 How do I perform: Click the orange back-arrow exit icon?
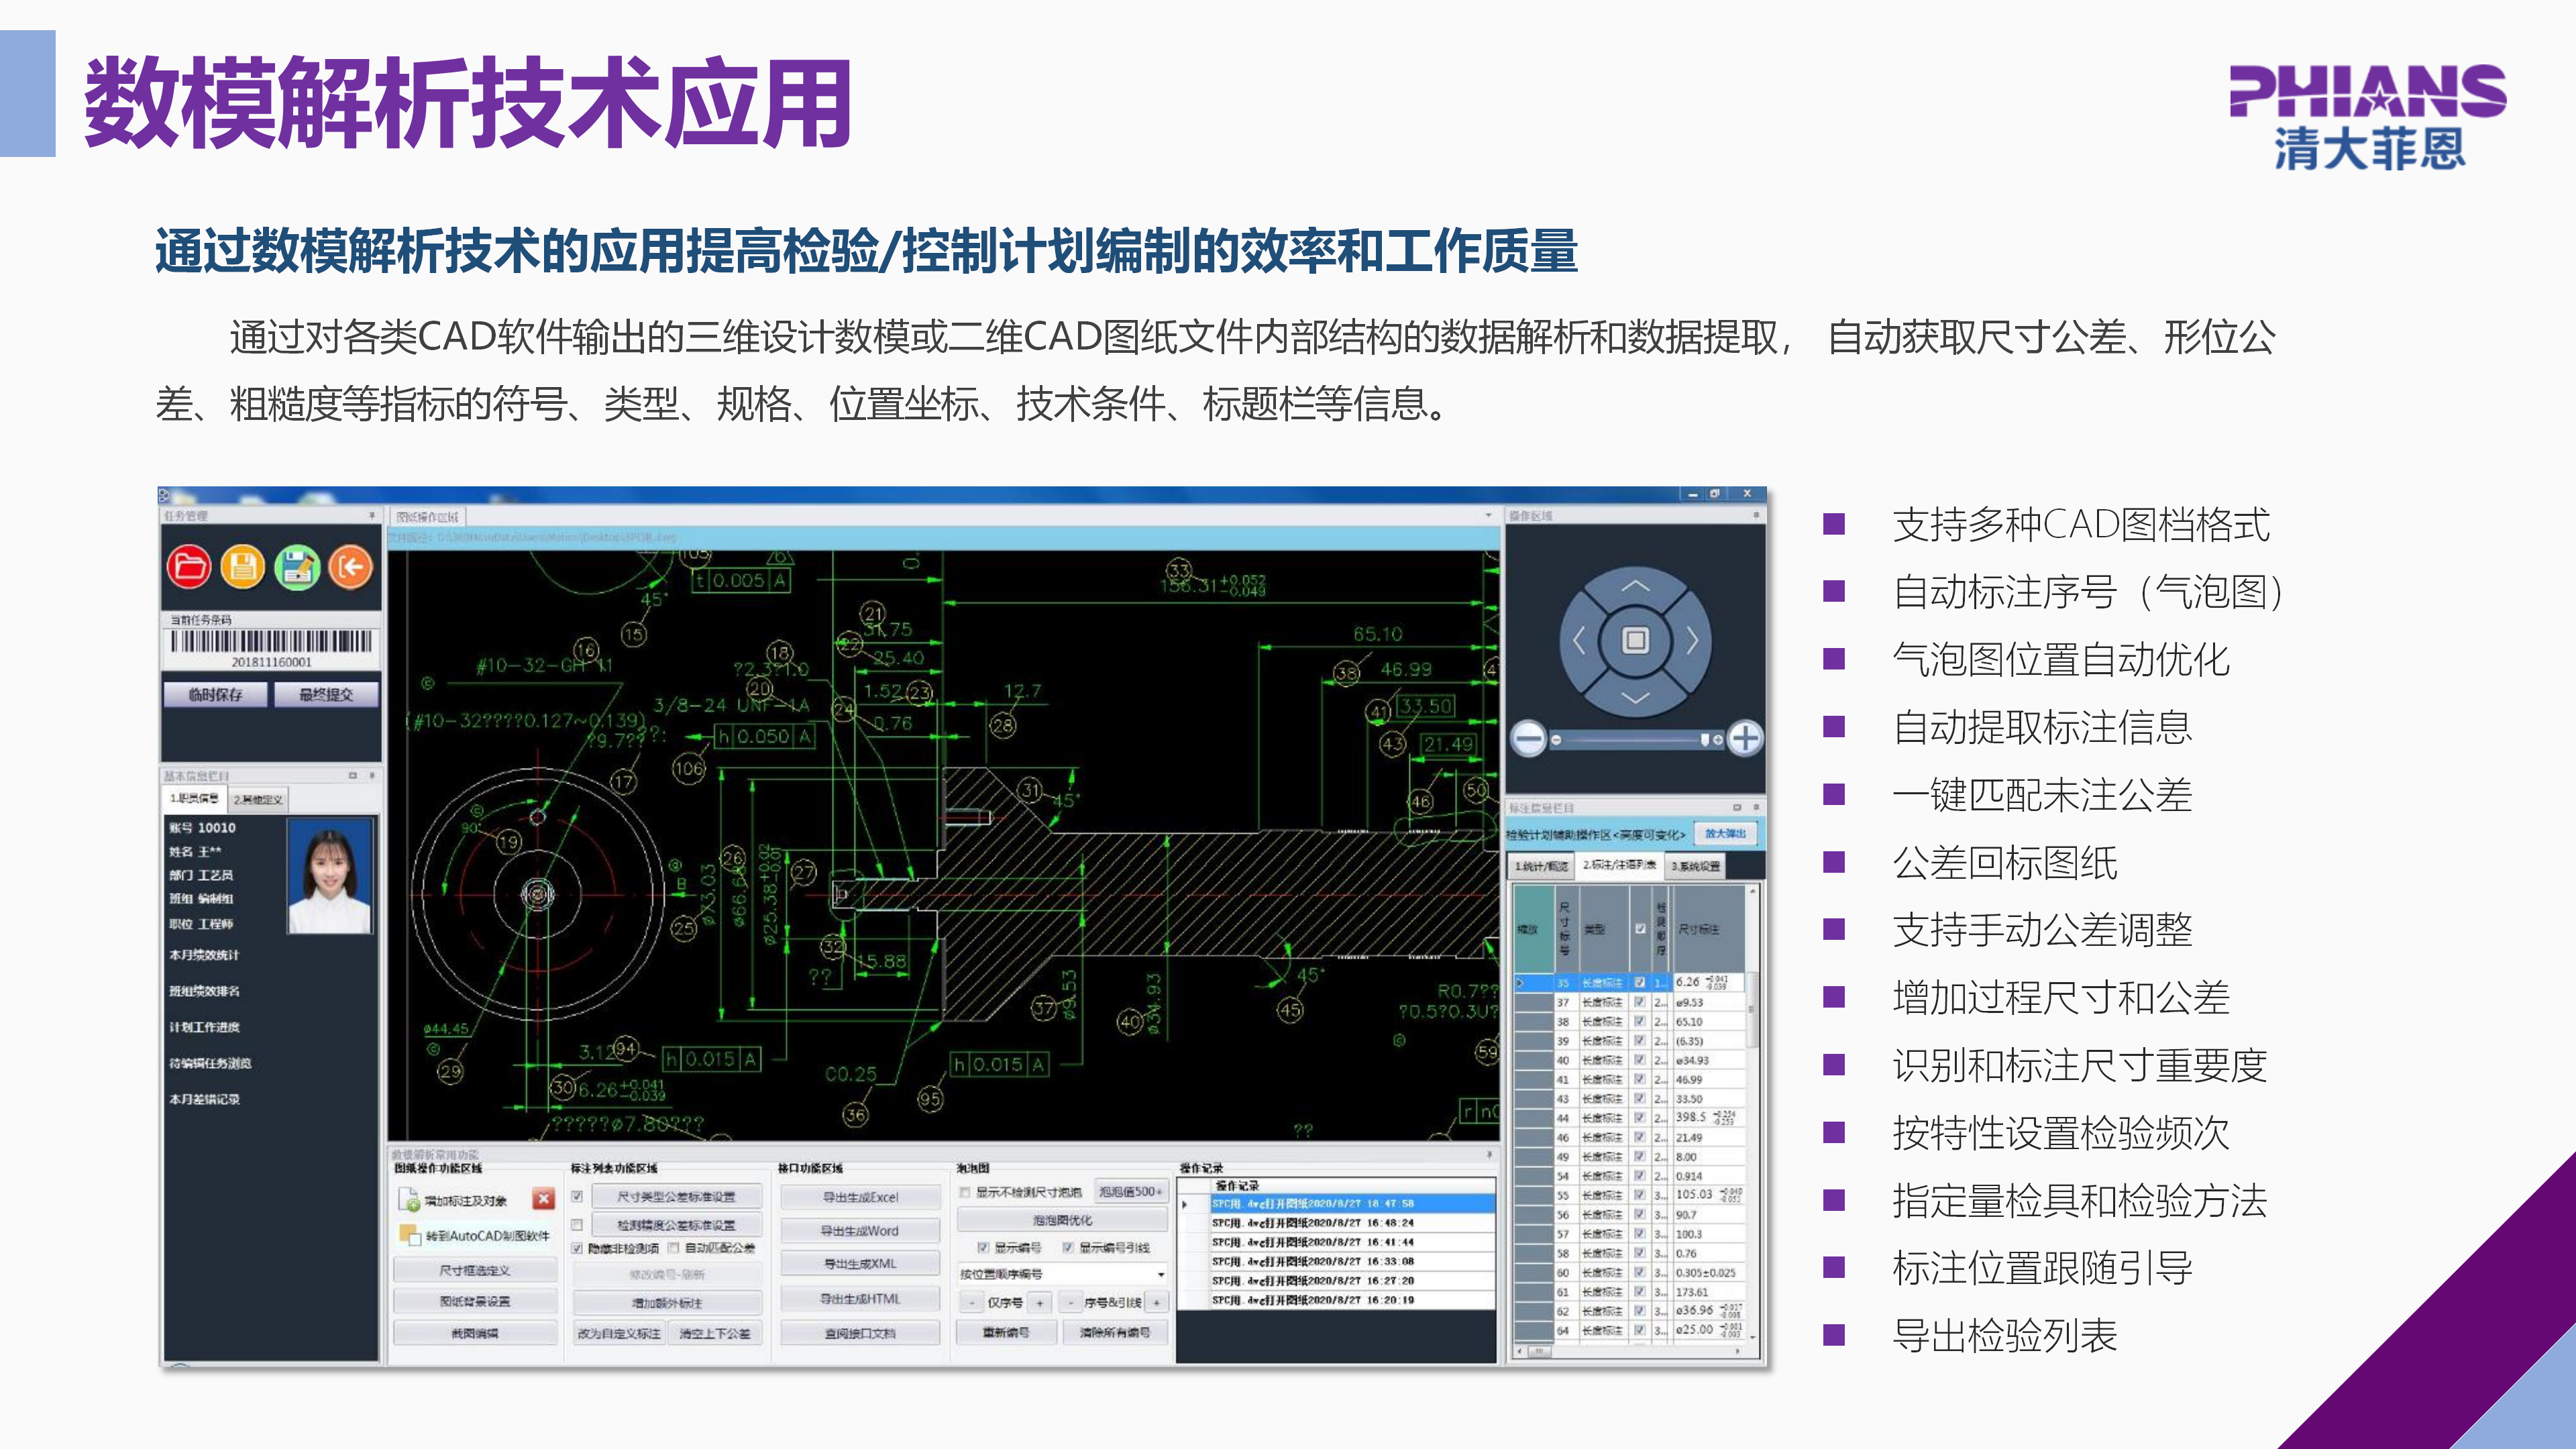(350, 567)
